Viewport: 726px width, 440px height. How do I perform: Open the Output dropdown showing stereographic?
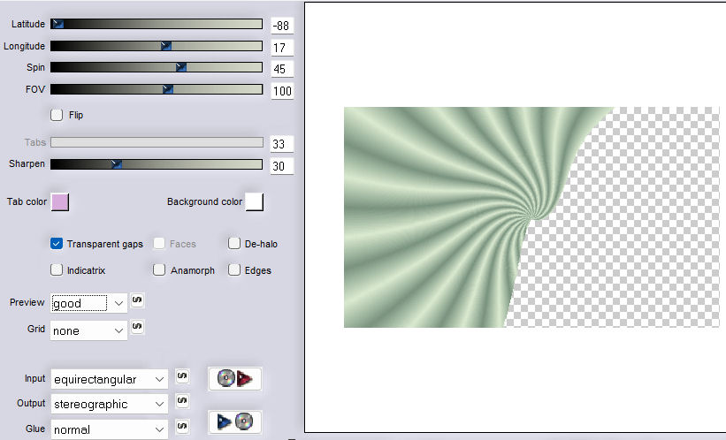tap(109, 404)
